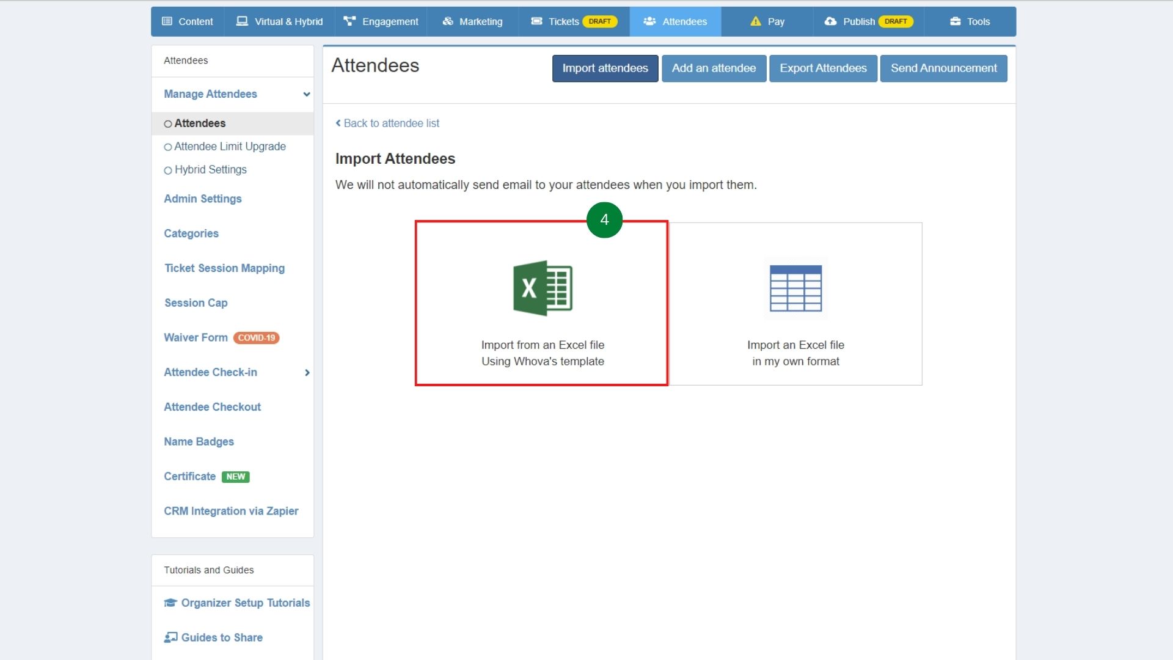Image resolution: width=1173 pixels, height=660 pixels.
Task: Open Ticket Session Mapping
Action: click(x=224, y=268)
